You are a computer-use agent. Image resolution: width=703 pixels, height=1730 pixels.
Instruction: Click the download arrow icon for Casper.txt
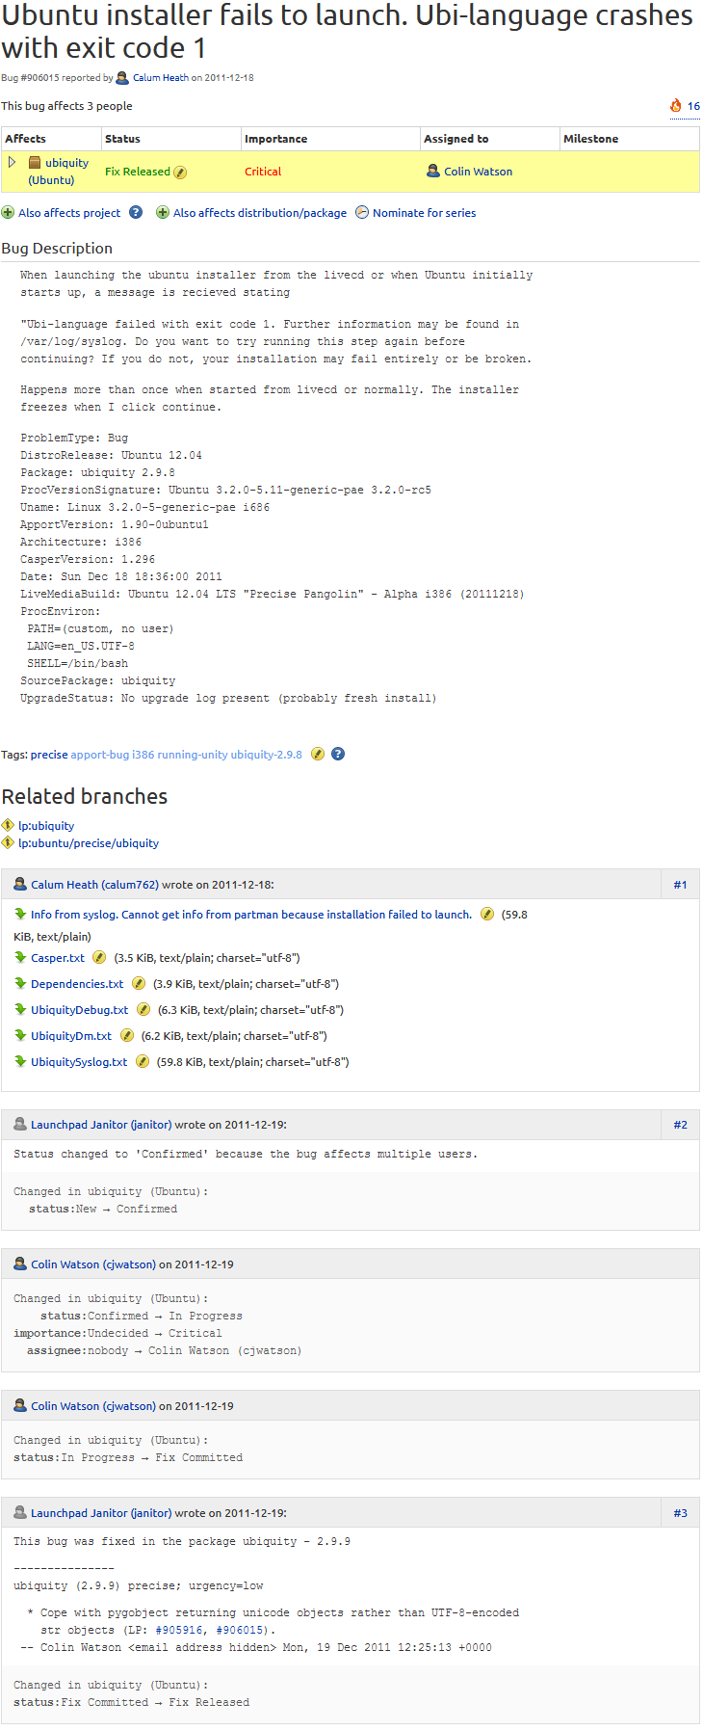20,957
